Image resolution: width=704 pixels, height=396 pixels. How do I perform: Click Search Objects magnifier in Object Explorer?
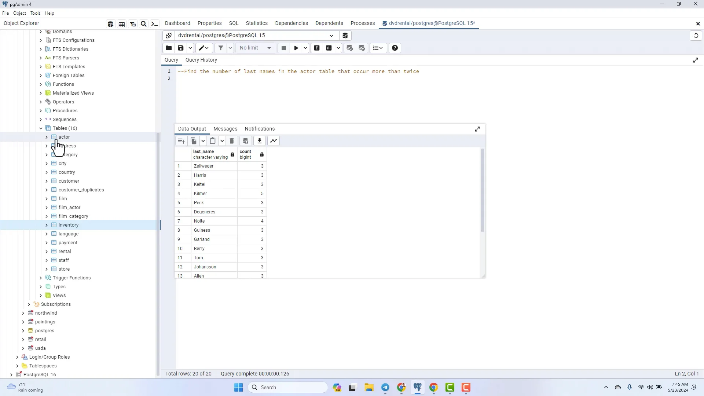point(144,24)
